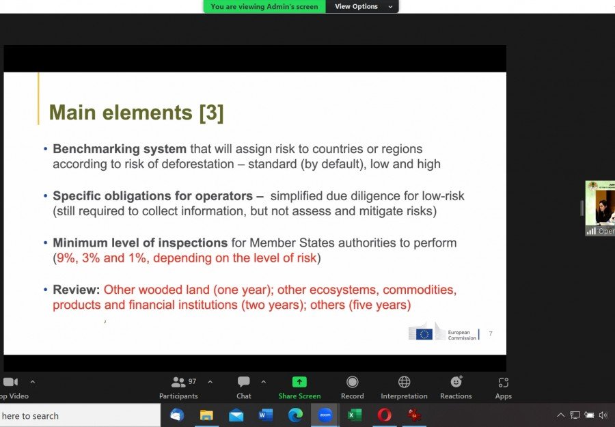615x427 pixels.
Task: Open the Mail app on taskbar
Action: (x=236, y=415)
